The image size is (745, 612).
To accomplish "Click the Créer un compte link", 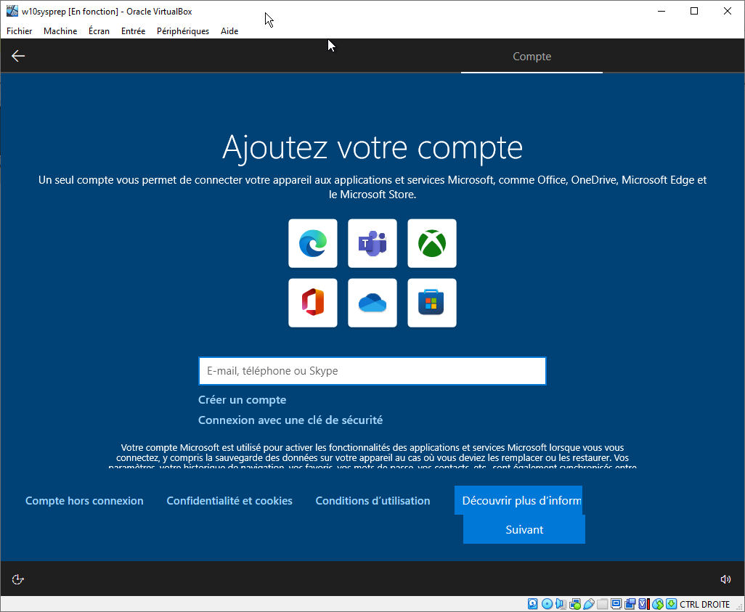I will pyautogui.click(x=243, y=399).
